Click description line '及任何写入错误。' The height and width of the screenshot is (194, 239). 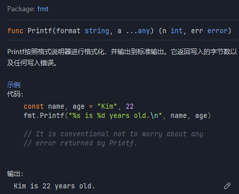coord(32,63)
